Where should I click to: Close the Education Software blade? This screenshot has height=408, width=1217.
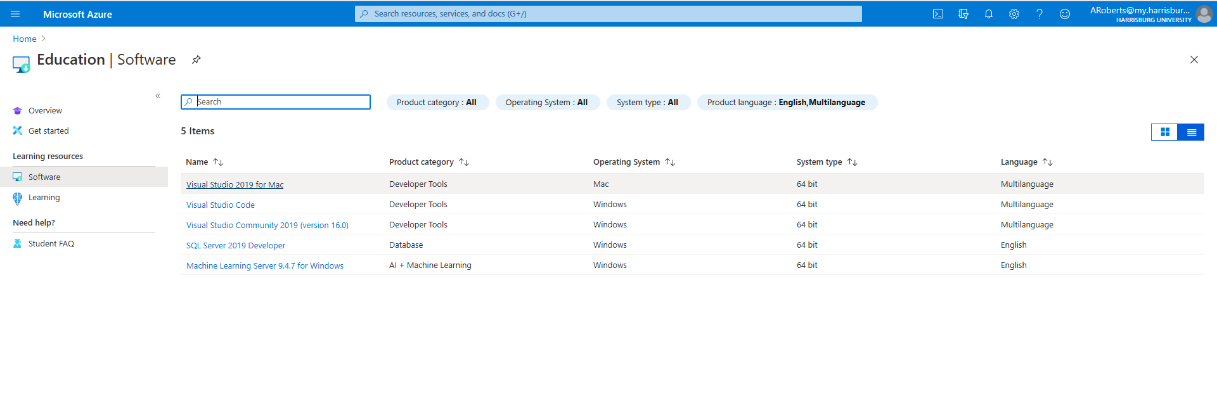pos(1194,60)
